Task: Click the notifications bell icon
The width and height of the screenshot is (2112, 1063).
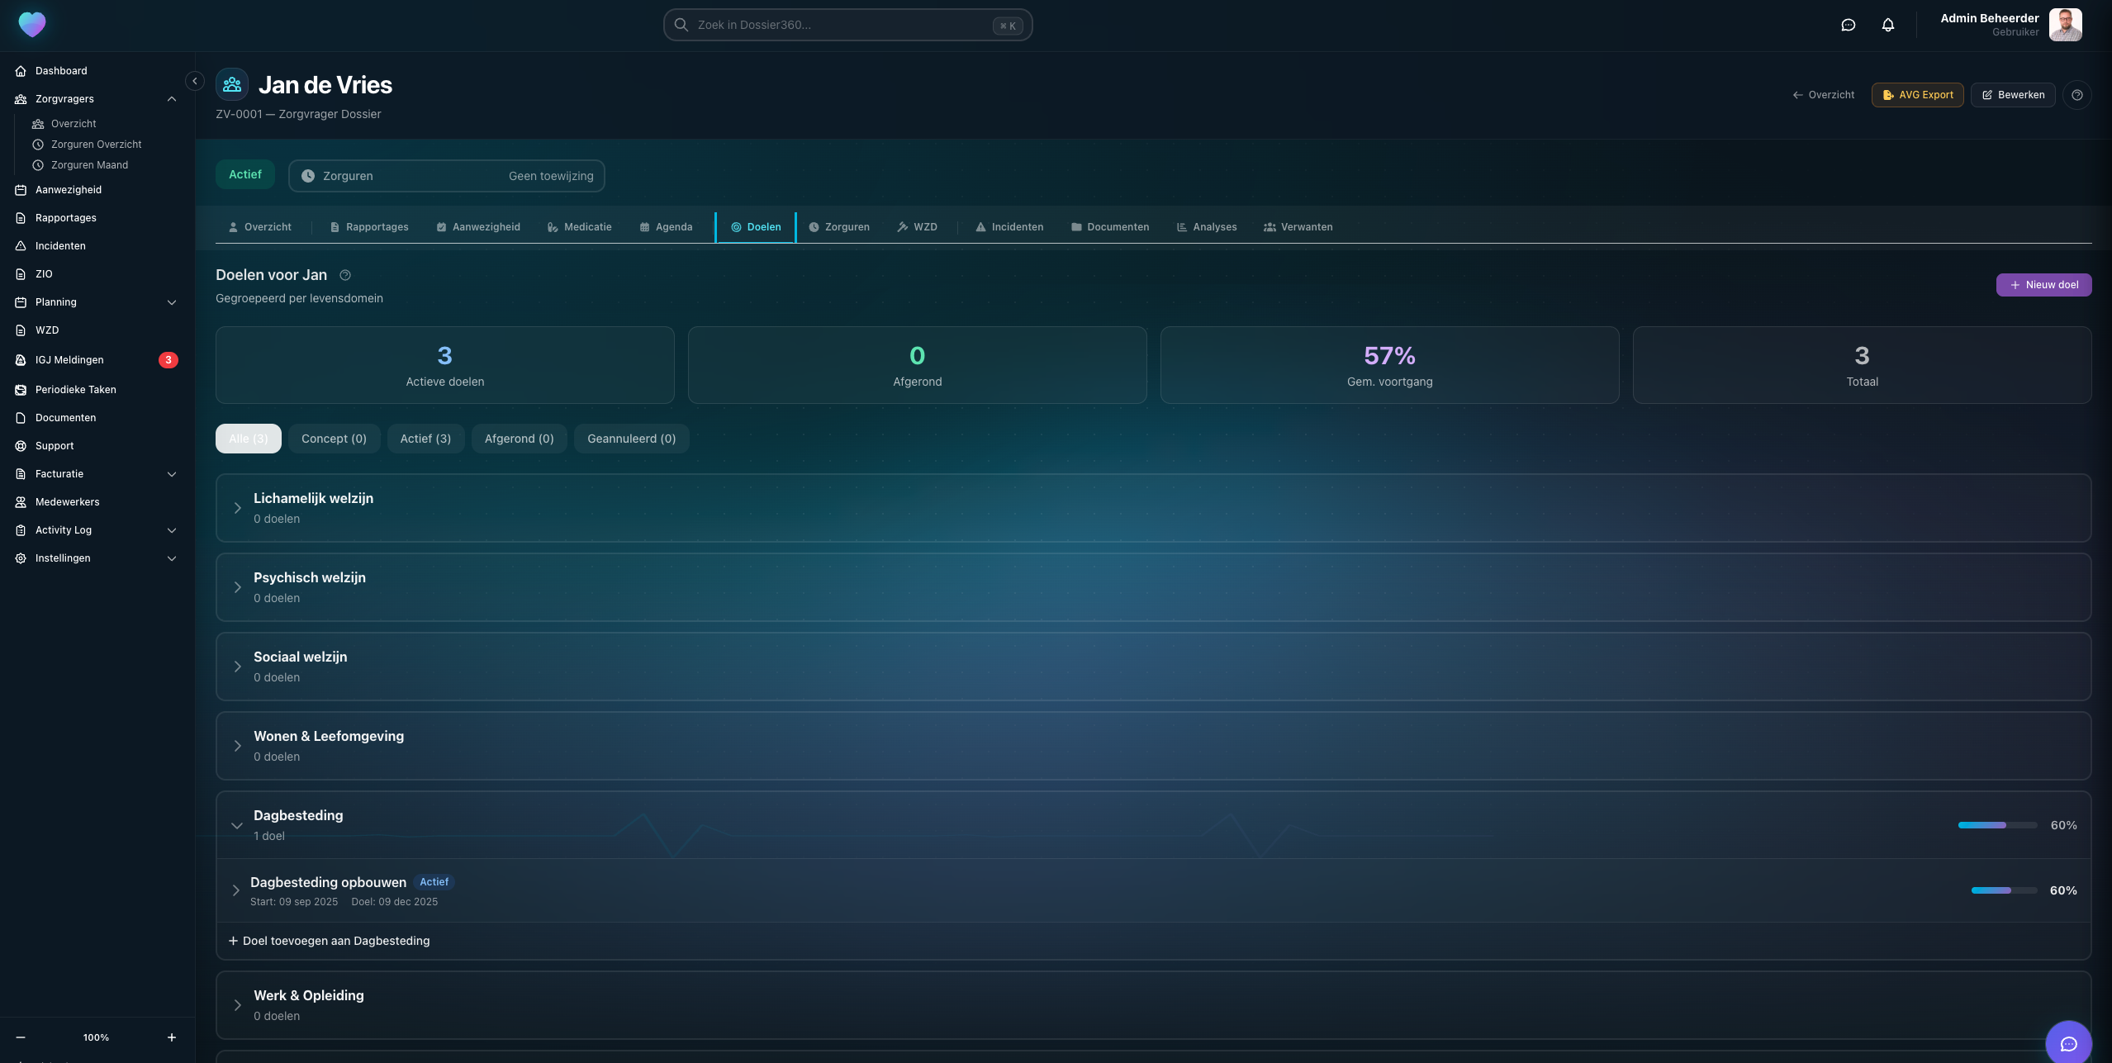Action: tap(1887, 25)
